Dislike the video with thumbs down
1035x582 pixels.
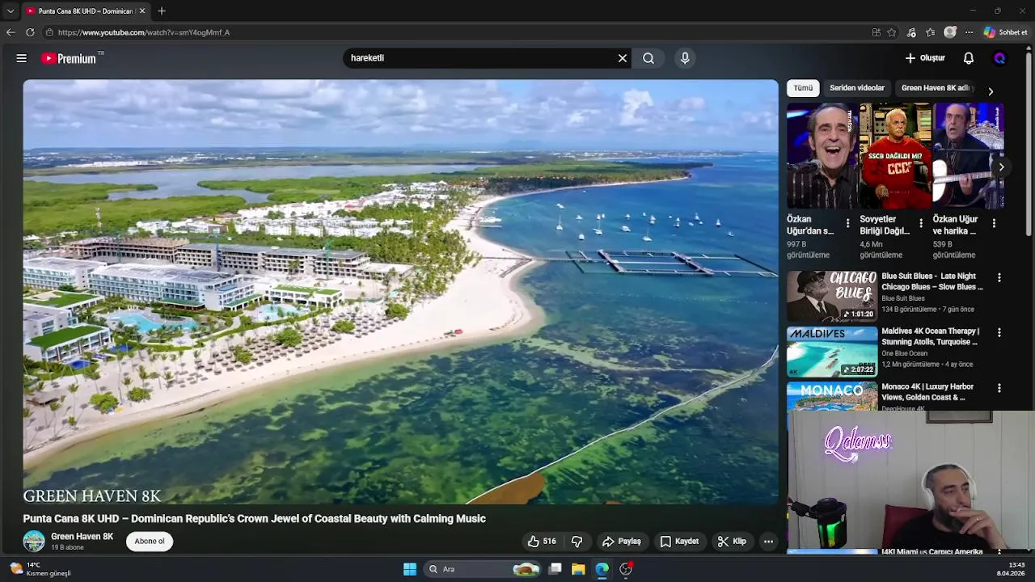coord(577,542)
